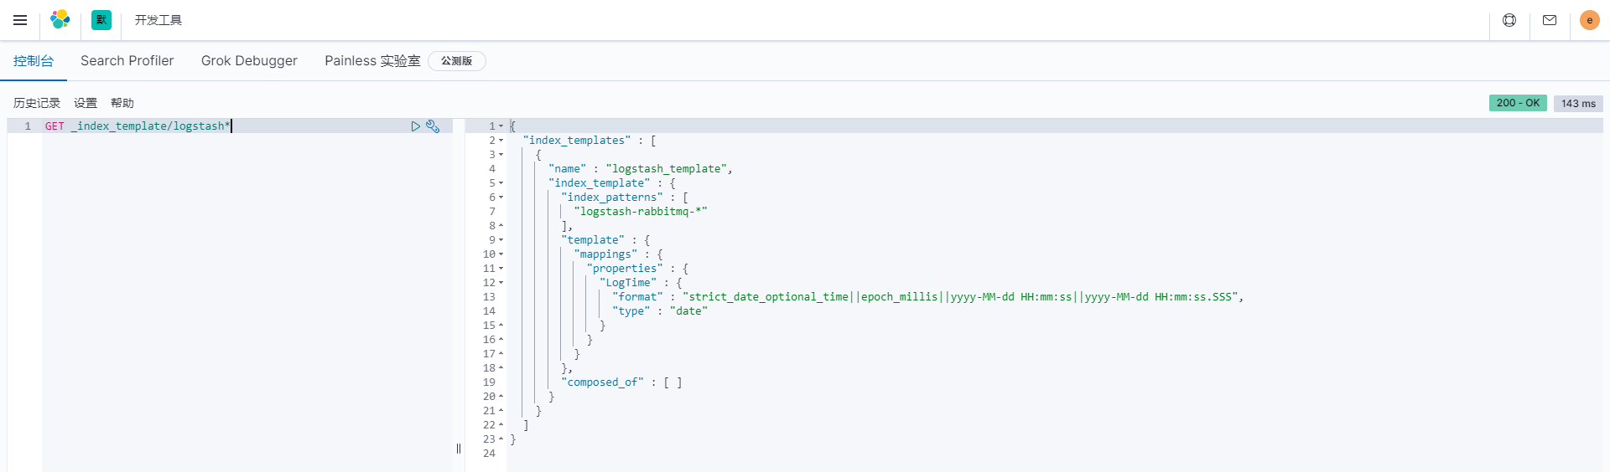
Task: Click response line number 24
Action: coord(489,454)
